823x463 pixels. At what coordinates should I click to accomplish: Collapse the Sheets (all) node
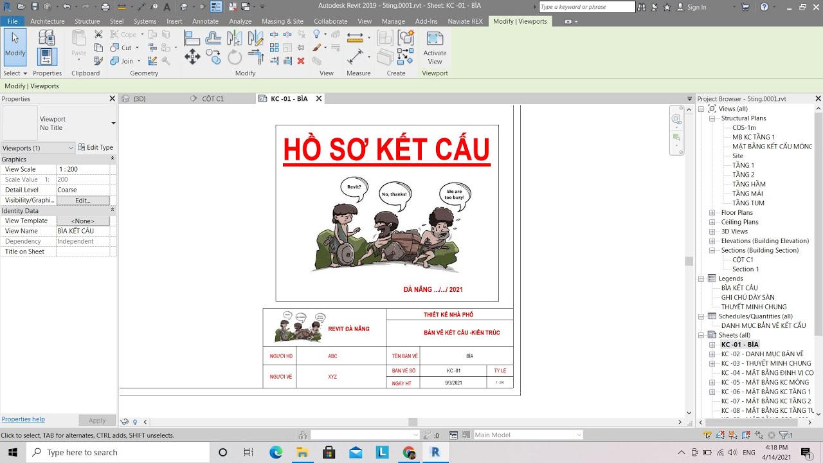tap(701, 335)
